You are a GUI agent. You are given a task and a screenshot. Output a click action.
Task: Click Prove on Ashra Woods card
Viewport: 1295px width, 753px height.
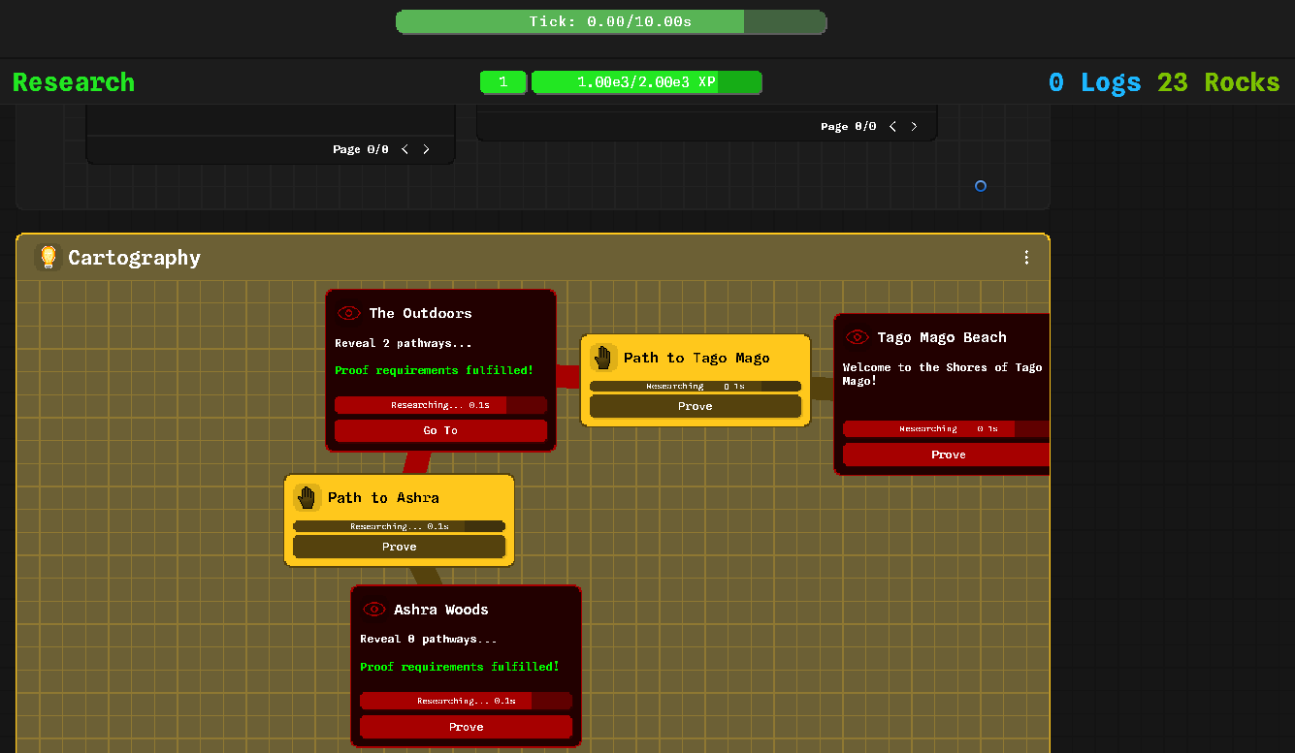(466, 727)
